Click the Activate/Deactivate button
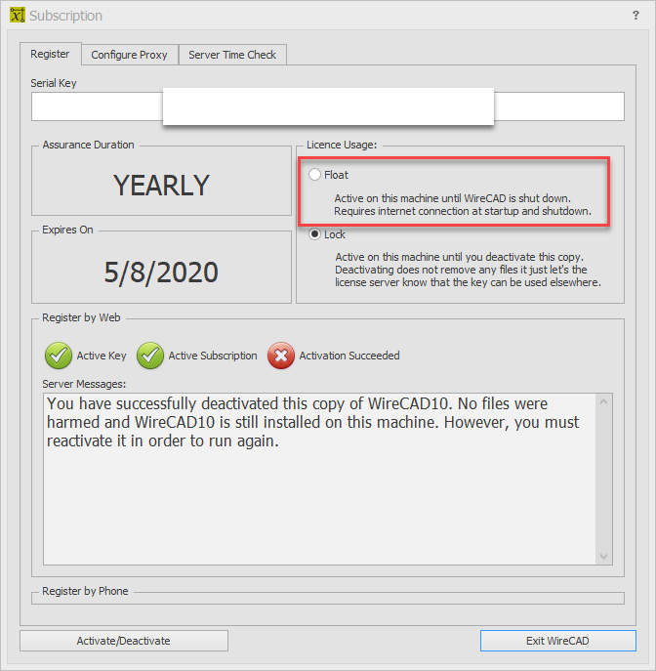Image resolution: width=656 pixels, height=671 pixels. (124, 641)
